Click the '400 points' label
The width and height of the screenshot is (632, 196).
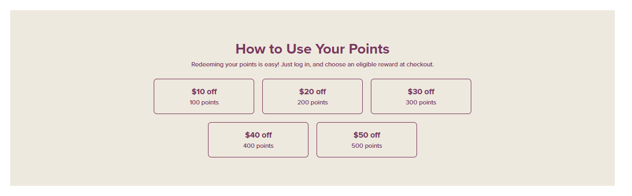coord(258,146)
